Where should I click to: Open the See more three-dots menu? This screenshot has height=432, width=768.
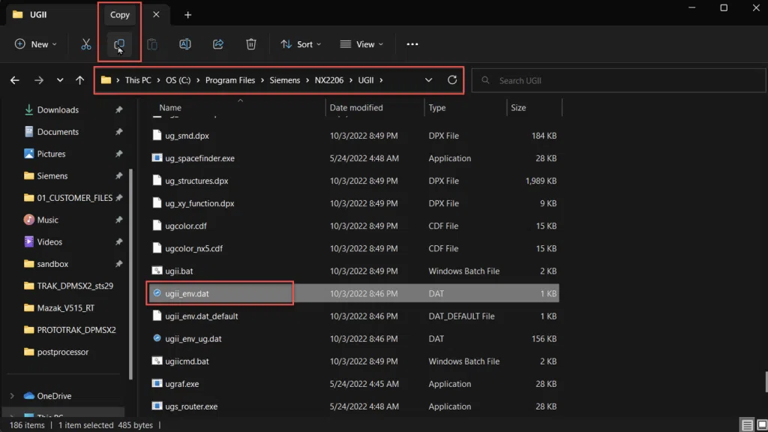(412, 44)
